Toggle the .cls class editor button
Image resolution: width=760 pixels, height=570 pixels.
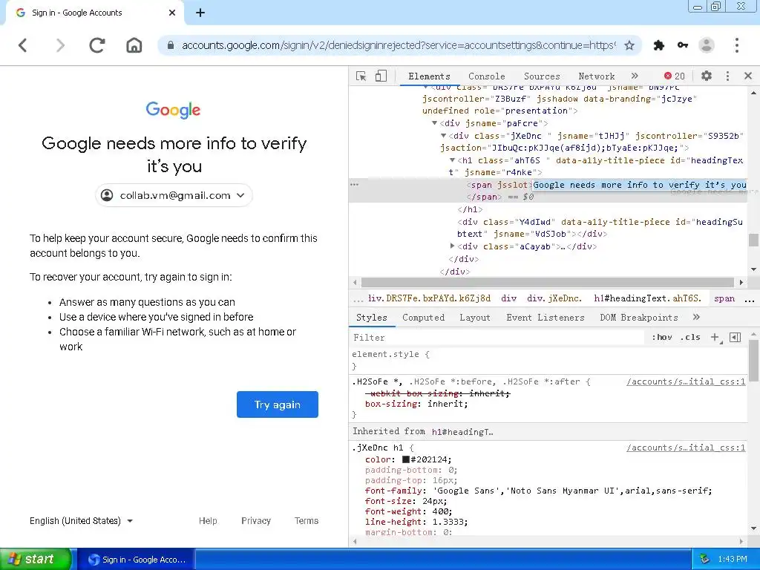click(x=690, y=338)
